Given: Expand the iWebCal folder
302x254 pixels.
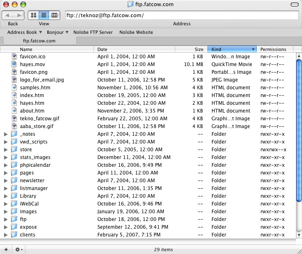Looking at the screenshot, I should tap(6, 204).
